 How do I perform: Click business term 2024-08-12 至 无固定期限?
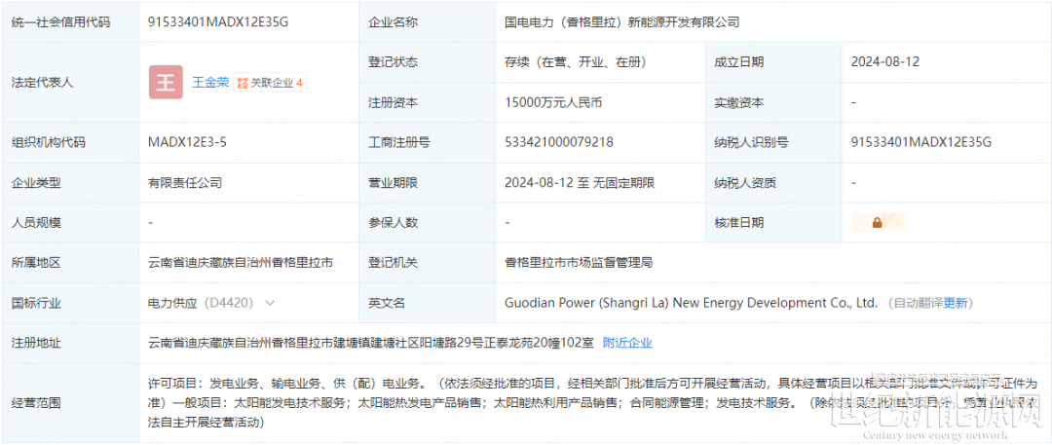[x=580, y=182]
